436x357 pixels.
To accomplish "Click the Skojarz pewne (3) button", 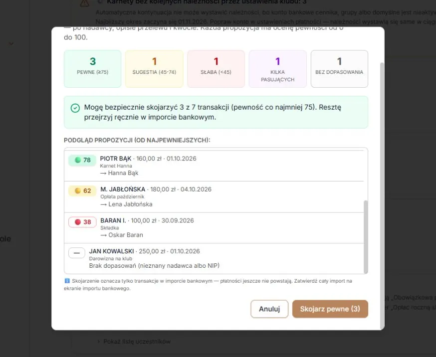I will click(x=330, y=309).
